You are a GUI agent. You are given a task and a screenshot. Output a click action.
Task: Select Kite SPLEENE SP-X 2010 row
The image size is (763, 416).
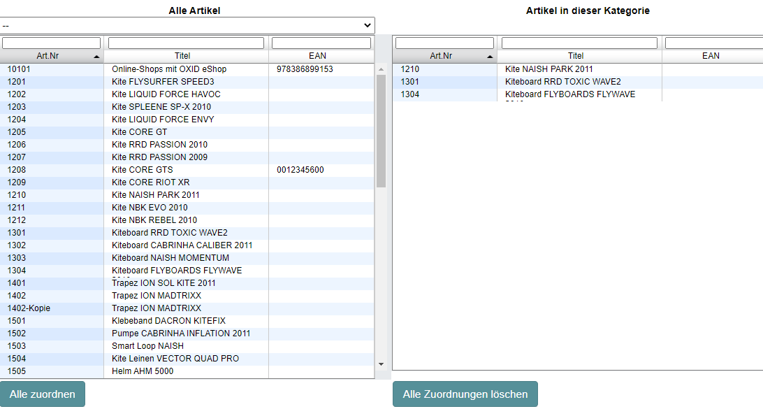tap(187, 107)
